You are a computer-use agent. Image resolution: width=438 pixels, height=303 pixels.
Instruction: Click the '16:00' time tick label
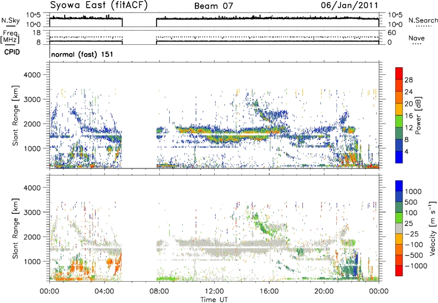[269, 292]
